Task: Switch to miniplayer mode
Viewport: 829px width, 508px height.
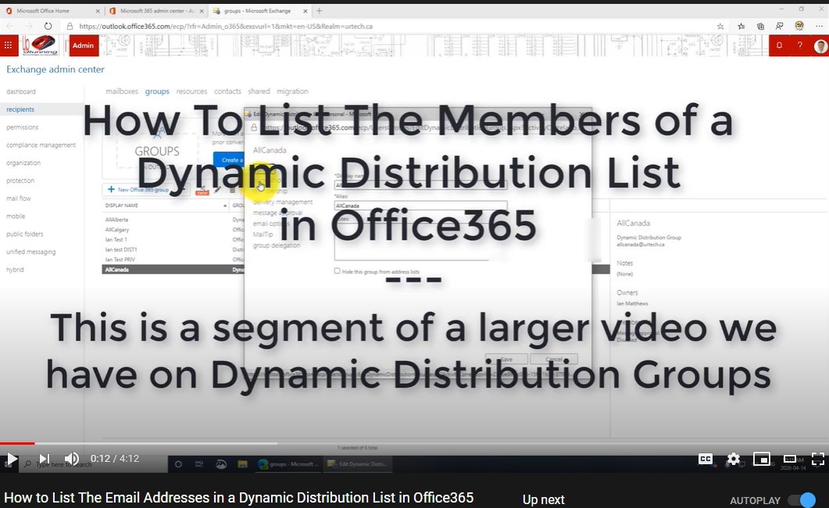Action: point(761,459)
